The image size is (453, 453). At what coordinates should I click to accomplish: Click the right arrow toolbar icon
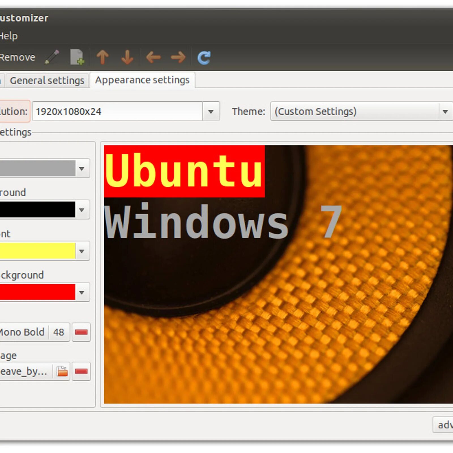[x=178, y=57]
